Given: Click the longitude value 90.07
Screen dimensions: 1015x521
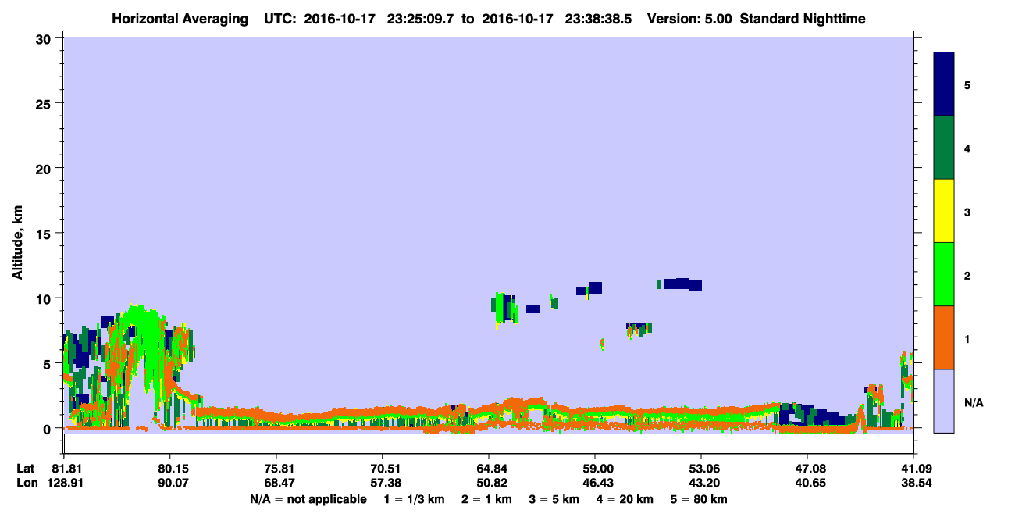Looking at the screenshot, I should [170, 483].
